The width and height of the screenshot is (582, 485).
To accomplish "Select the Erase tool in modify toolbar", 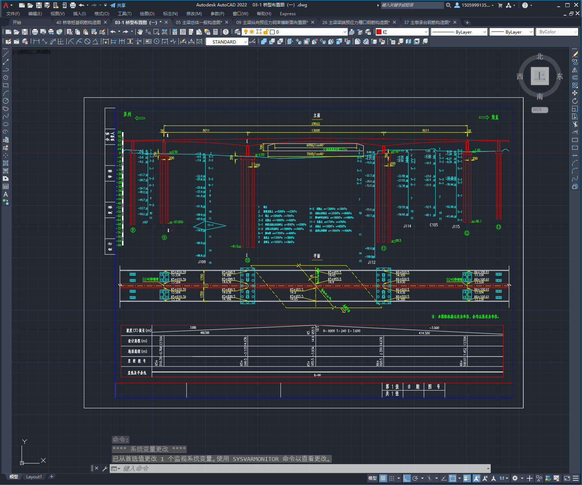I will pos(575,54).
